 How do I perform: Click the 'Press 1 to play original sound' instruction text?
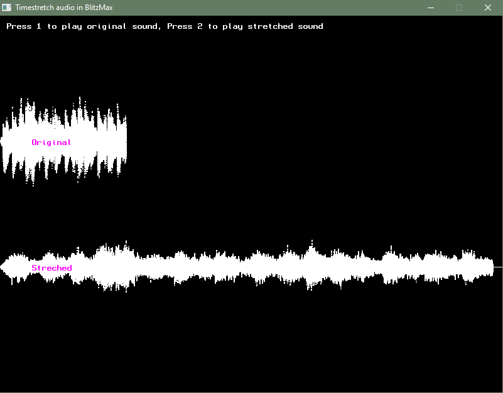[x=84, y=26]
